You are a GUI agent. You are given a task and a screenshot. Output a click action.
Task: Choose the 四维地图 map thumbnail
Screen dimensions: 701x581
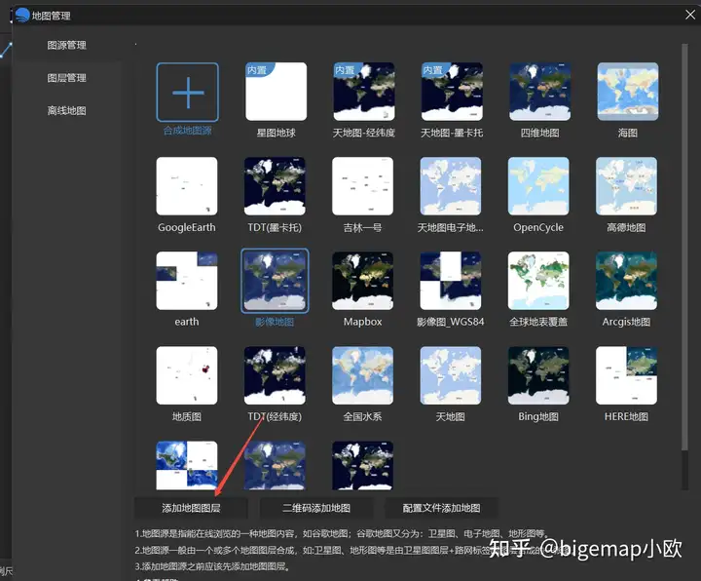click(539, 92)
